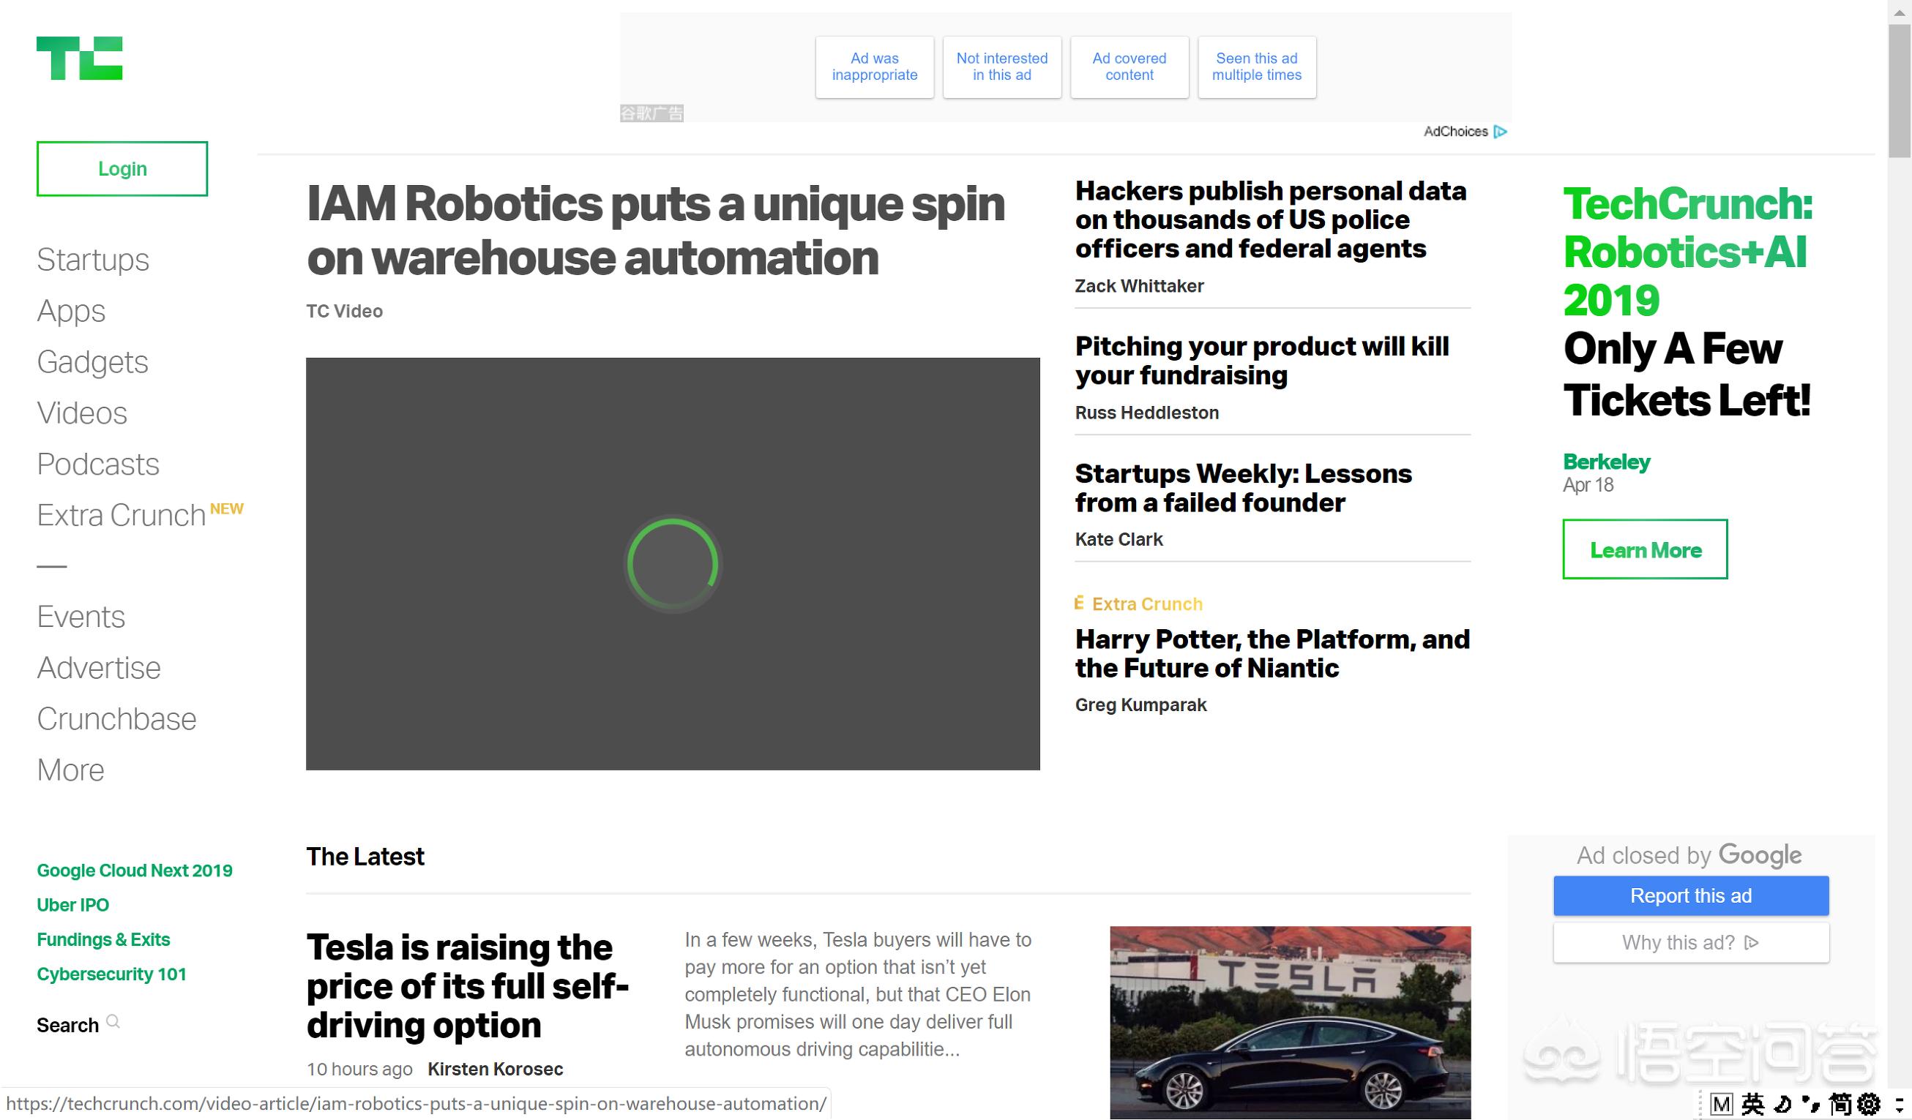Click the Microsoft Pinyin M icon
Viewport: 1912px width, 1120px height.
pyautogui.click(x=1722, y=1104)
